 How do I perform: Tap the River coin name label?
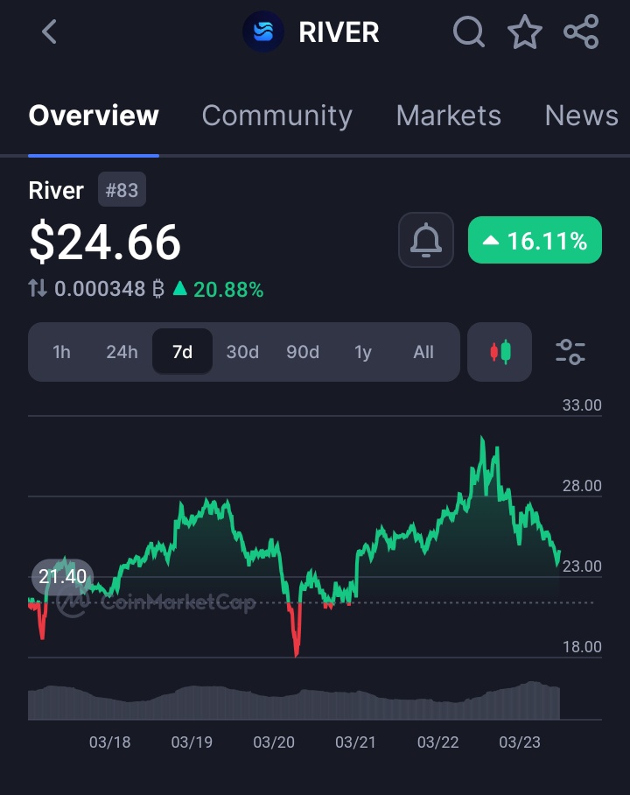[x=56, y=191]
